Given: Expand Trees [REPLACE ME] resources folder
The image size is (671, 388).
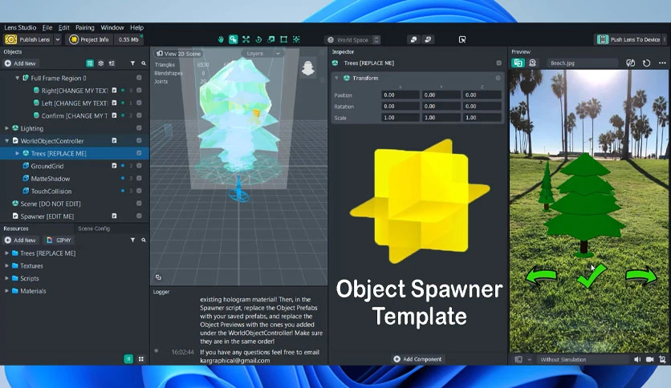Looking at the screenshot, I should 6,253.
